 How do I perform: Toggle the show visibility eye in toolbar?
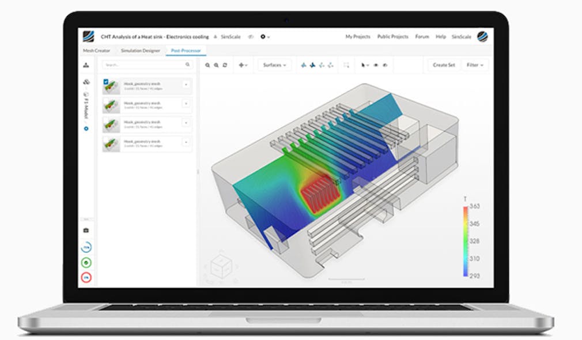point(375,65)
